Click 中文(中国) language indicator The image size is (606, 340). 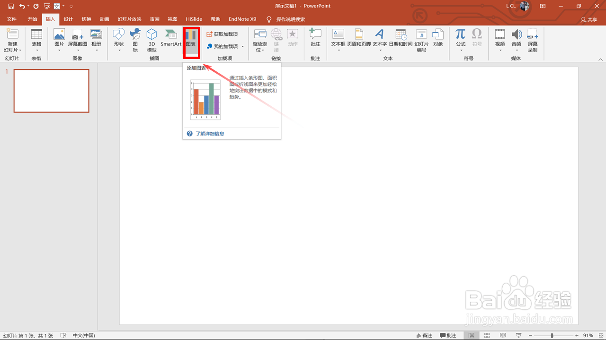tap(84, 335)
